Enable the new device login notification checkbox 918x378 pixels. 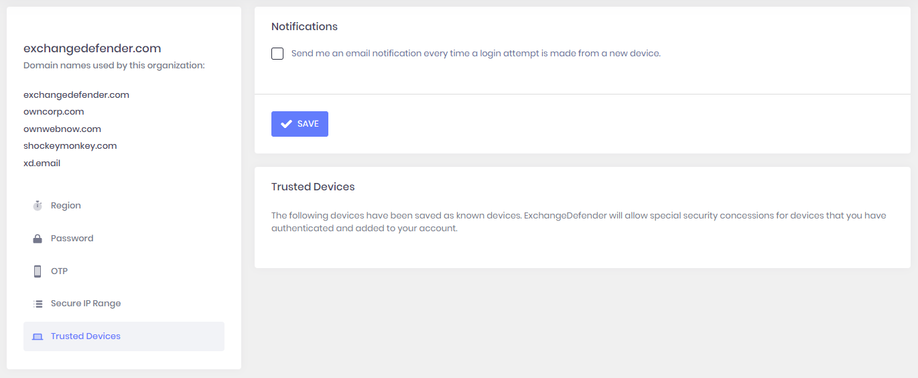pyautogui.click(x=277, y=54)
